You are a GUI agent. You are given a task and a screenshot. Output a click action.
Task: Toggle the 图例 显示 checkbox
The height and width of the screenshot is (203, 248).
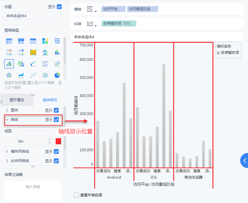[56, 110]
